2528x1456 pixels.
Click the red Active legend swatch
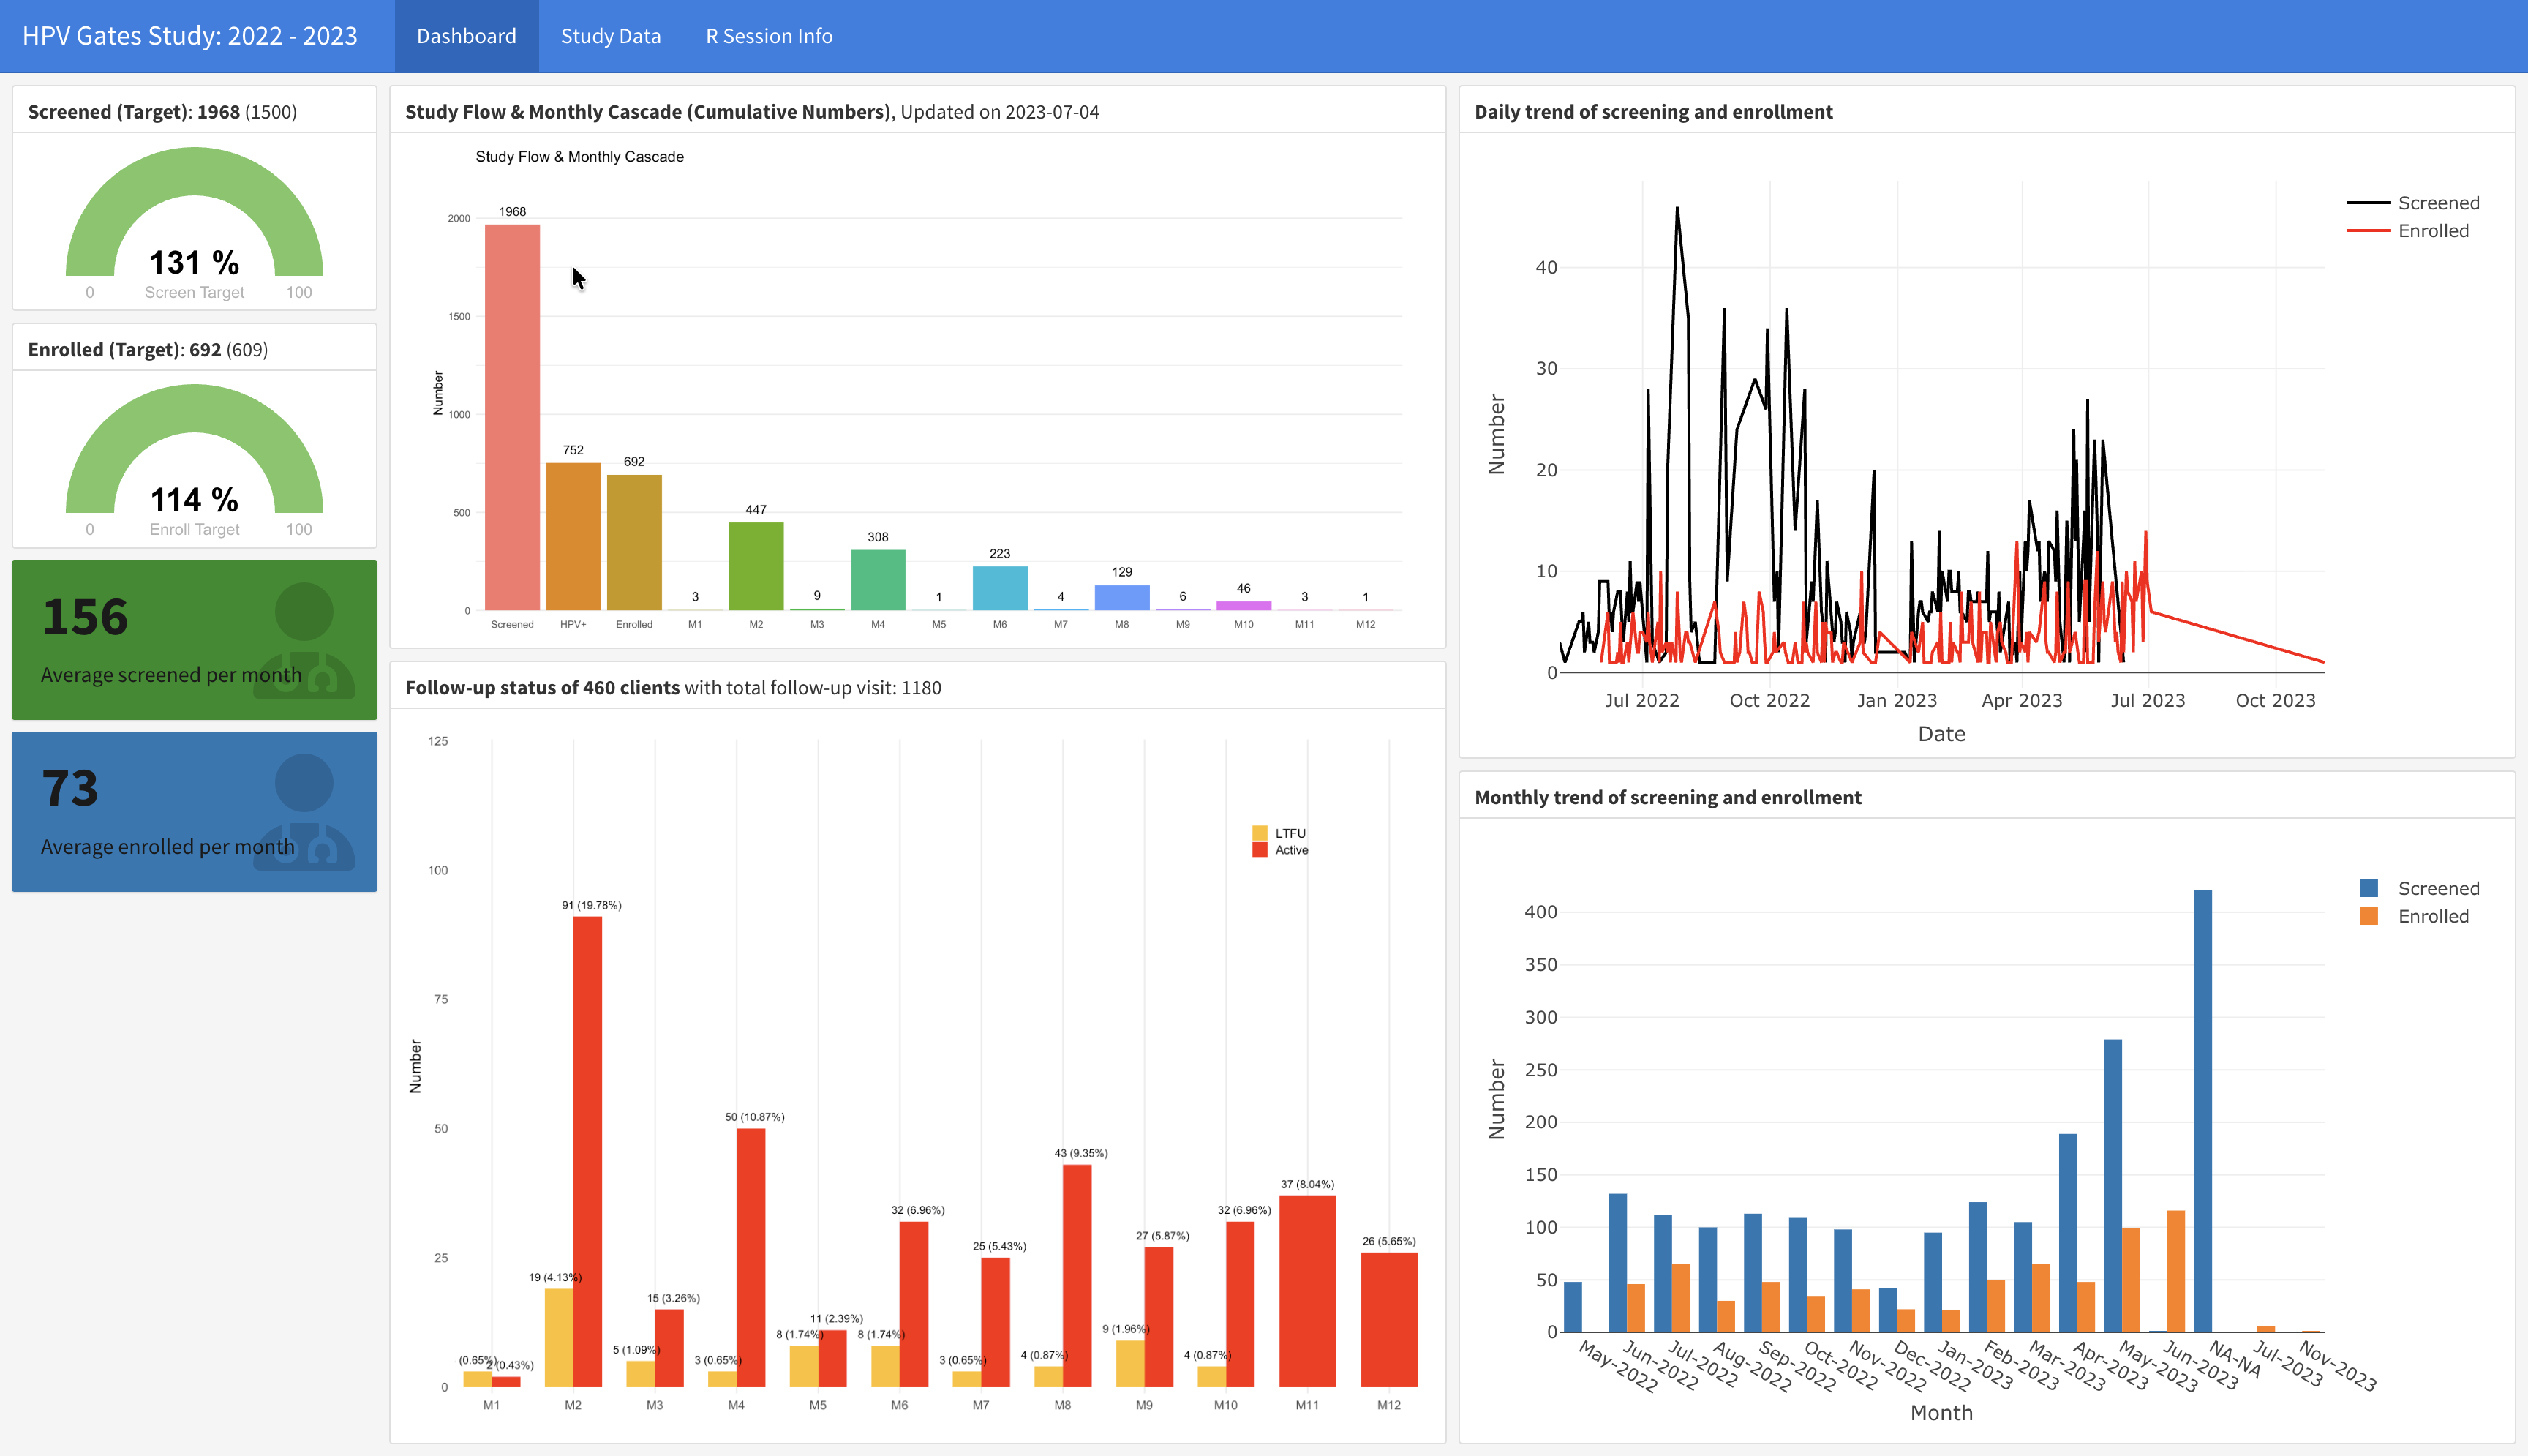pos(1260,850)
